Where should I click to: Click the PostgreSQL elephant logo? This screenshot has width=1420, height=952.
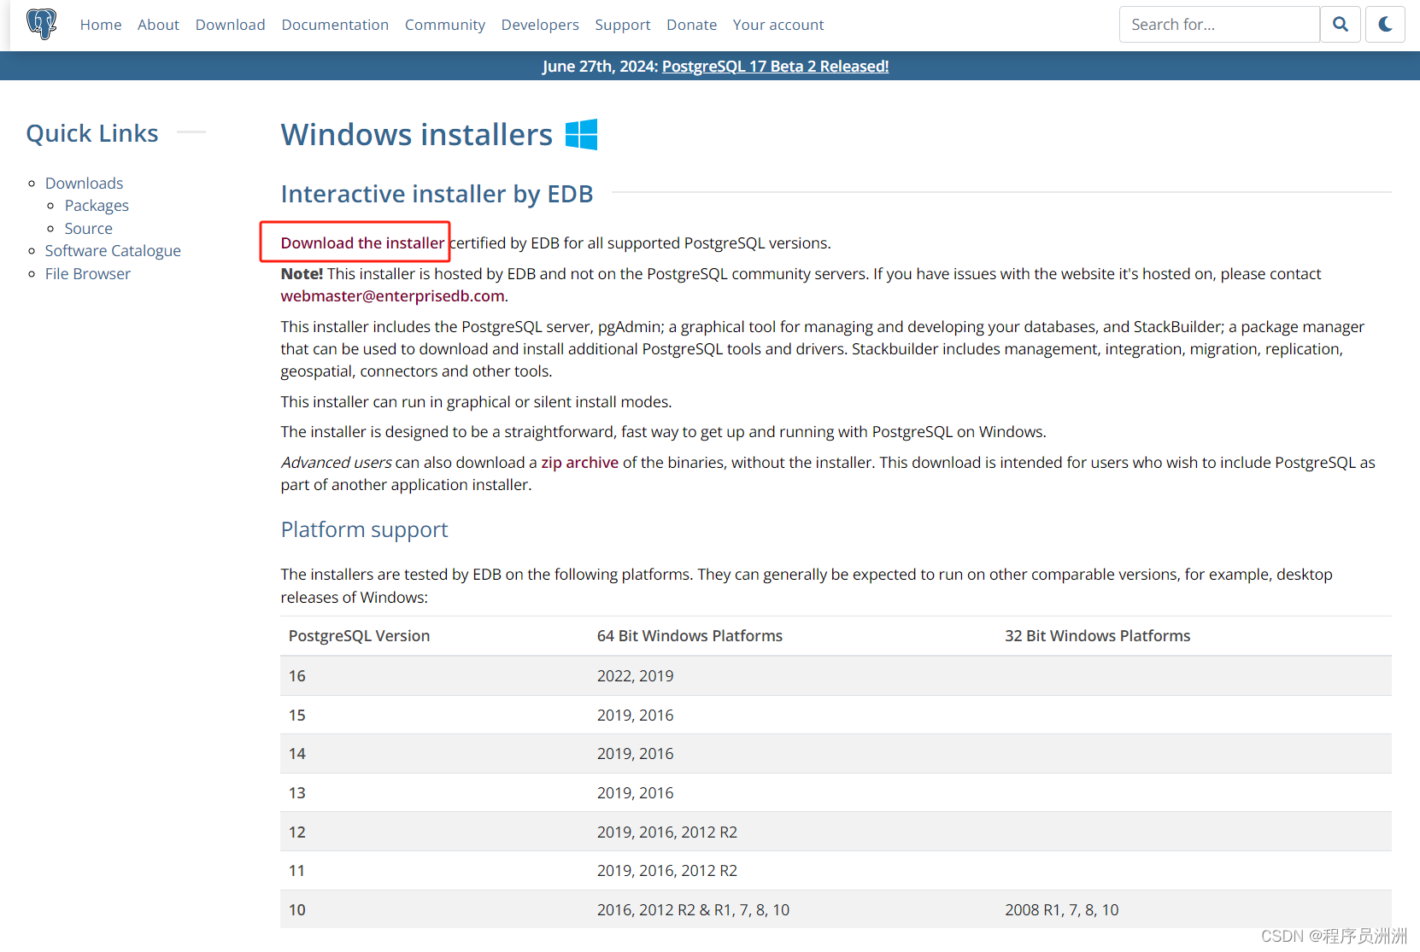point(41,24)
